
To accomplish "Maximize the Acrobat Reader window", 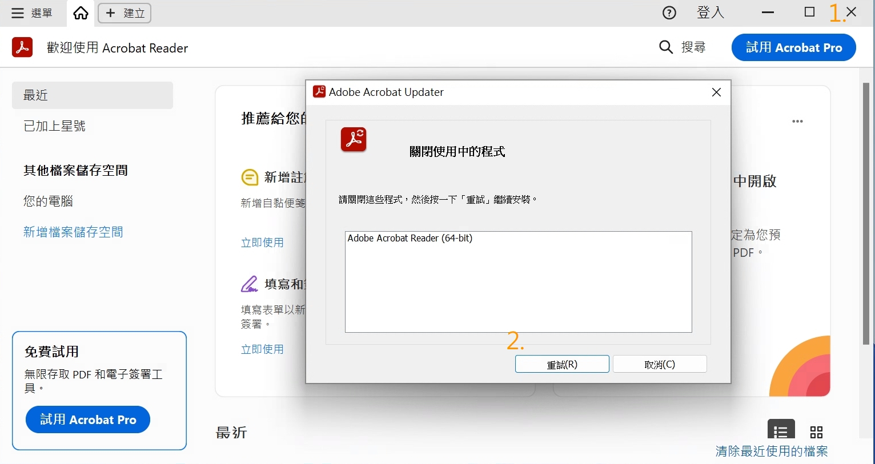I will (x=809, y=12).
